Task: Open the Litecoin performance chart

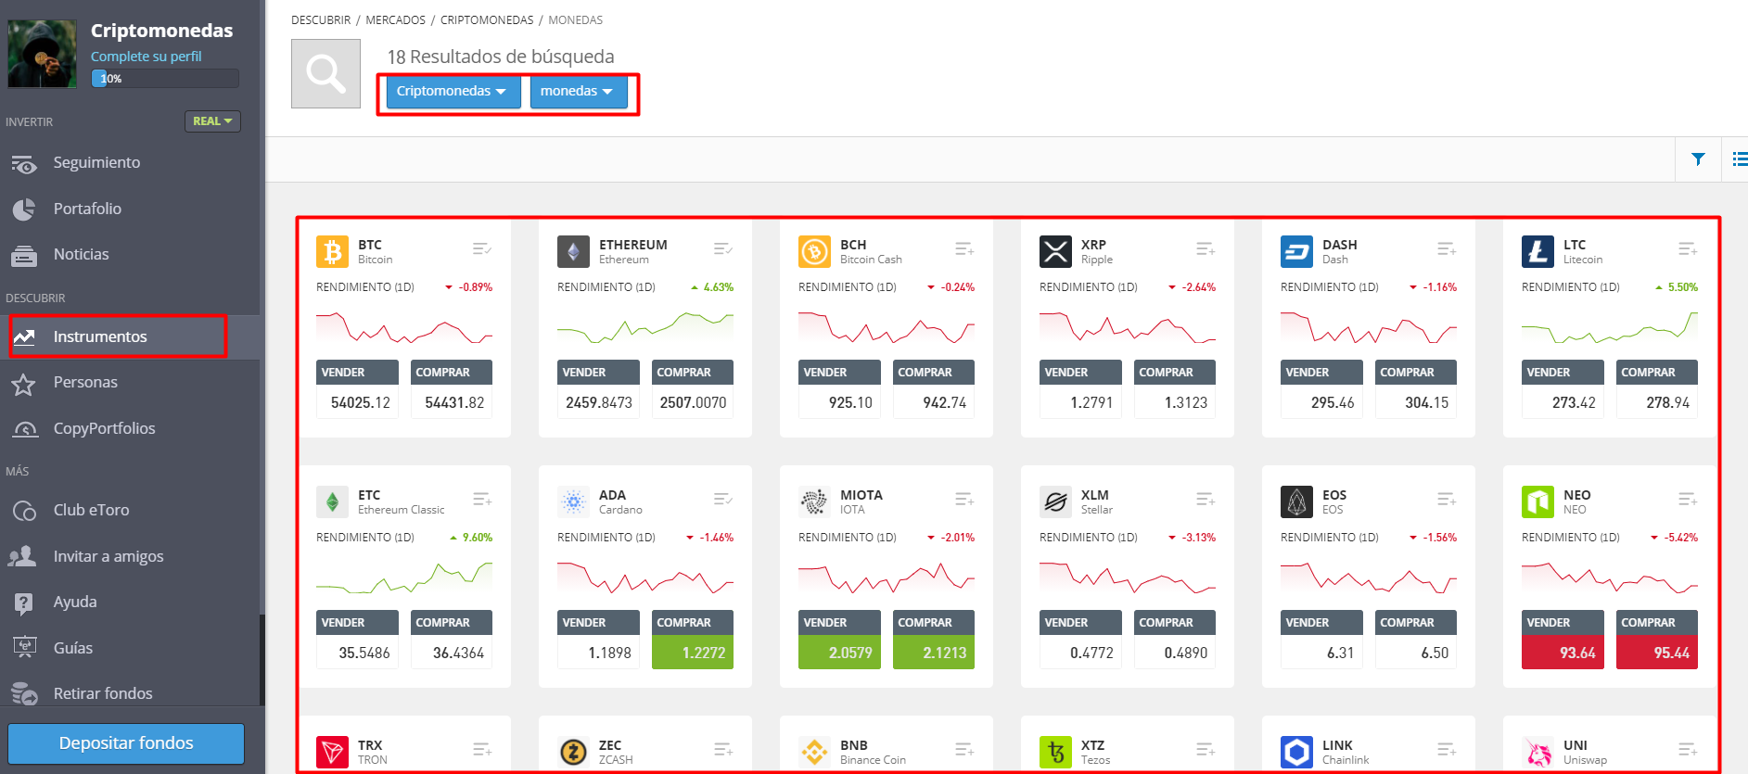Action: click(1610, 327)
